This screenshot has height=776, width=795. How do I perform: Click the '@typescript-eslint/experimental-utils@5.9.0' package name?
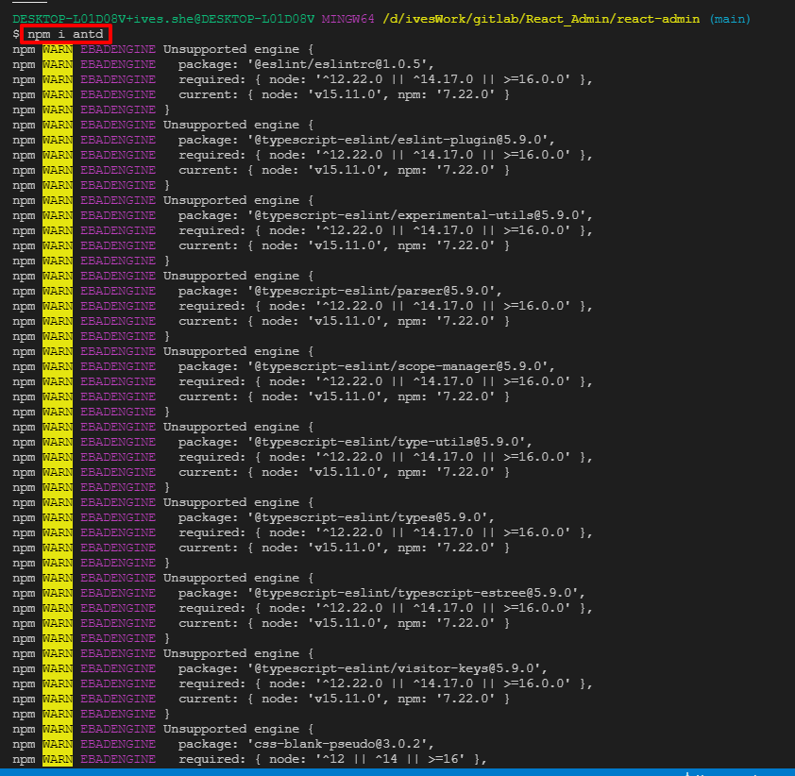pos(416,215)
